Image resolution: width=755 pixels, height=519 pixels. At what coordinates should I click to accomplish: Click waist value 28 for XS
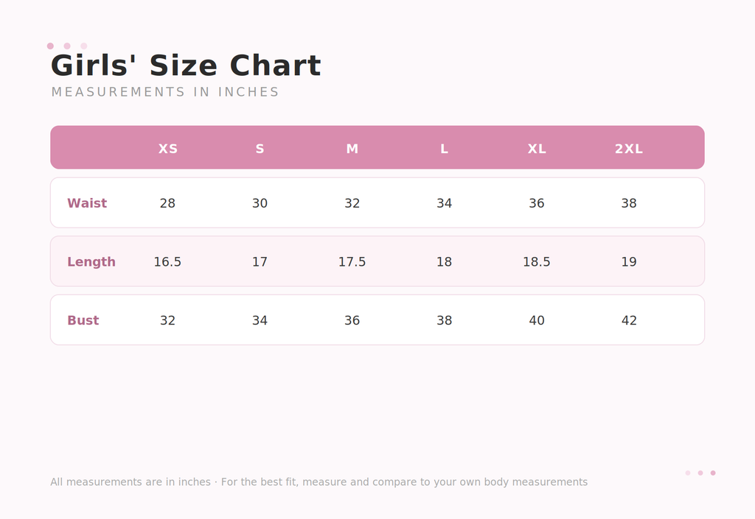pos(167,203)
